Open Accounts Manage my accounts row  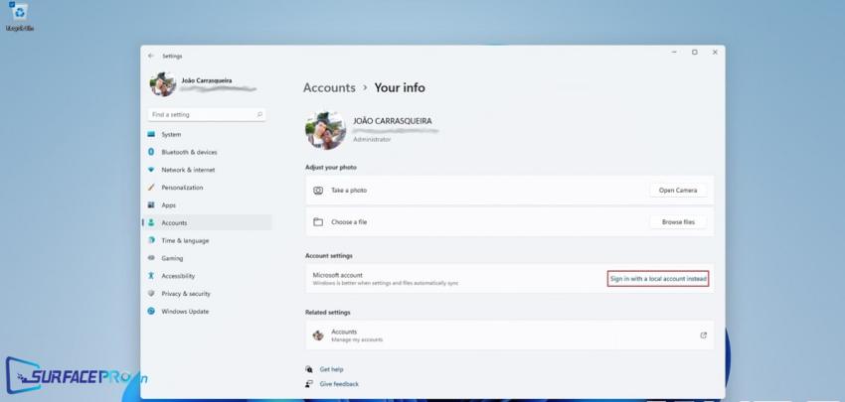[x=510, y=335]
